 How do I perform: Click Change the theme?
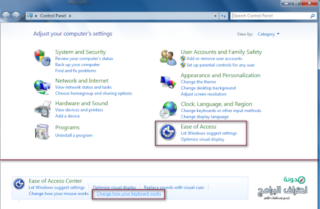point(198,82)
